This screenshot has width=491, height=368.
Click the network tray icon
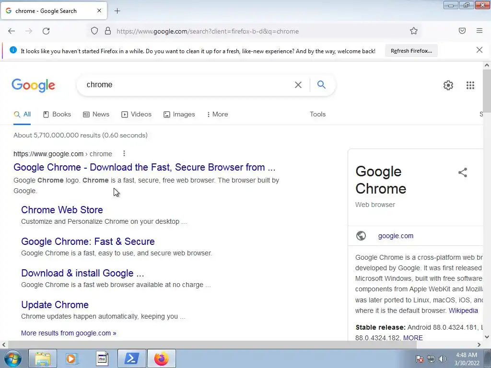[x=431, y=359]
